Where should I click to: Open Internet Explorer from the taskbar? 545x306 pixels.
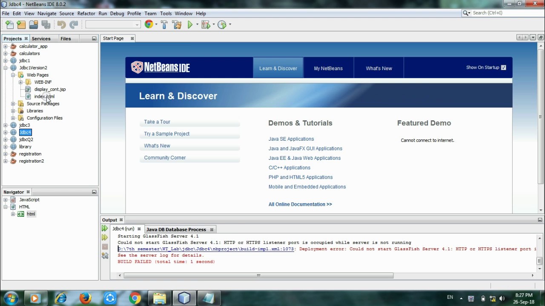pyautogui.click(x=61, y=298)
